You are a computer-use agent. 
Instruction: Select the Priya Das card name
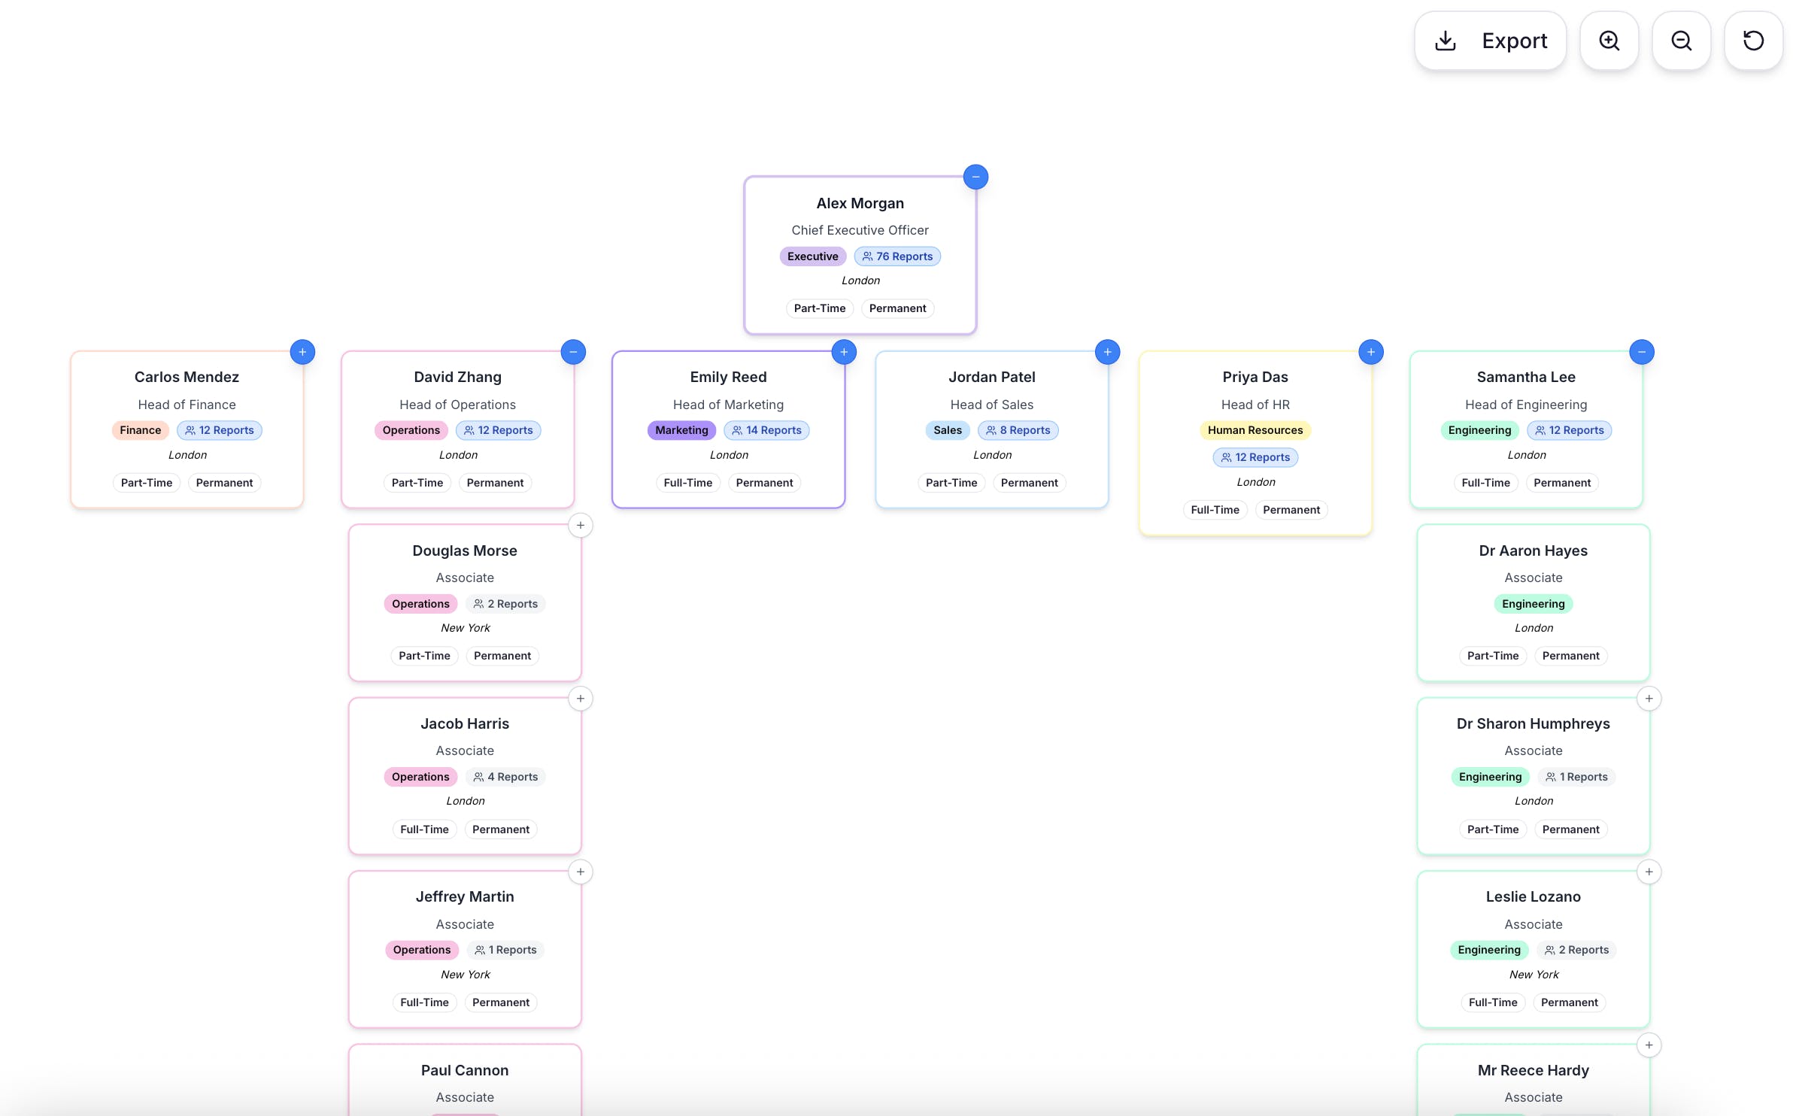1255,377
